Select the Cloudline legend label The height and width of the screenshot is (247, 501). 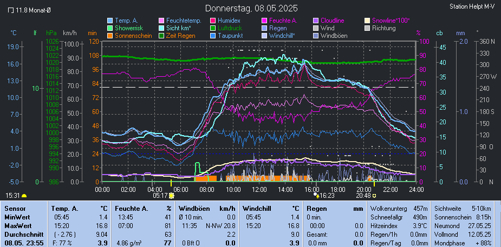click(x=333, y=21)
